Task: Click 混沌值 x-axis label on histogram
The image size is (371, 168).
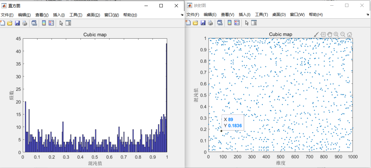Action: point(95,163)
